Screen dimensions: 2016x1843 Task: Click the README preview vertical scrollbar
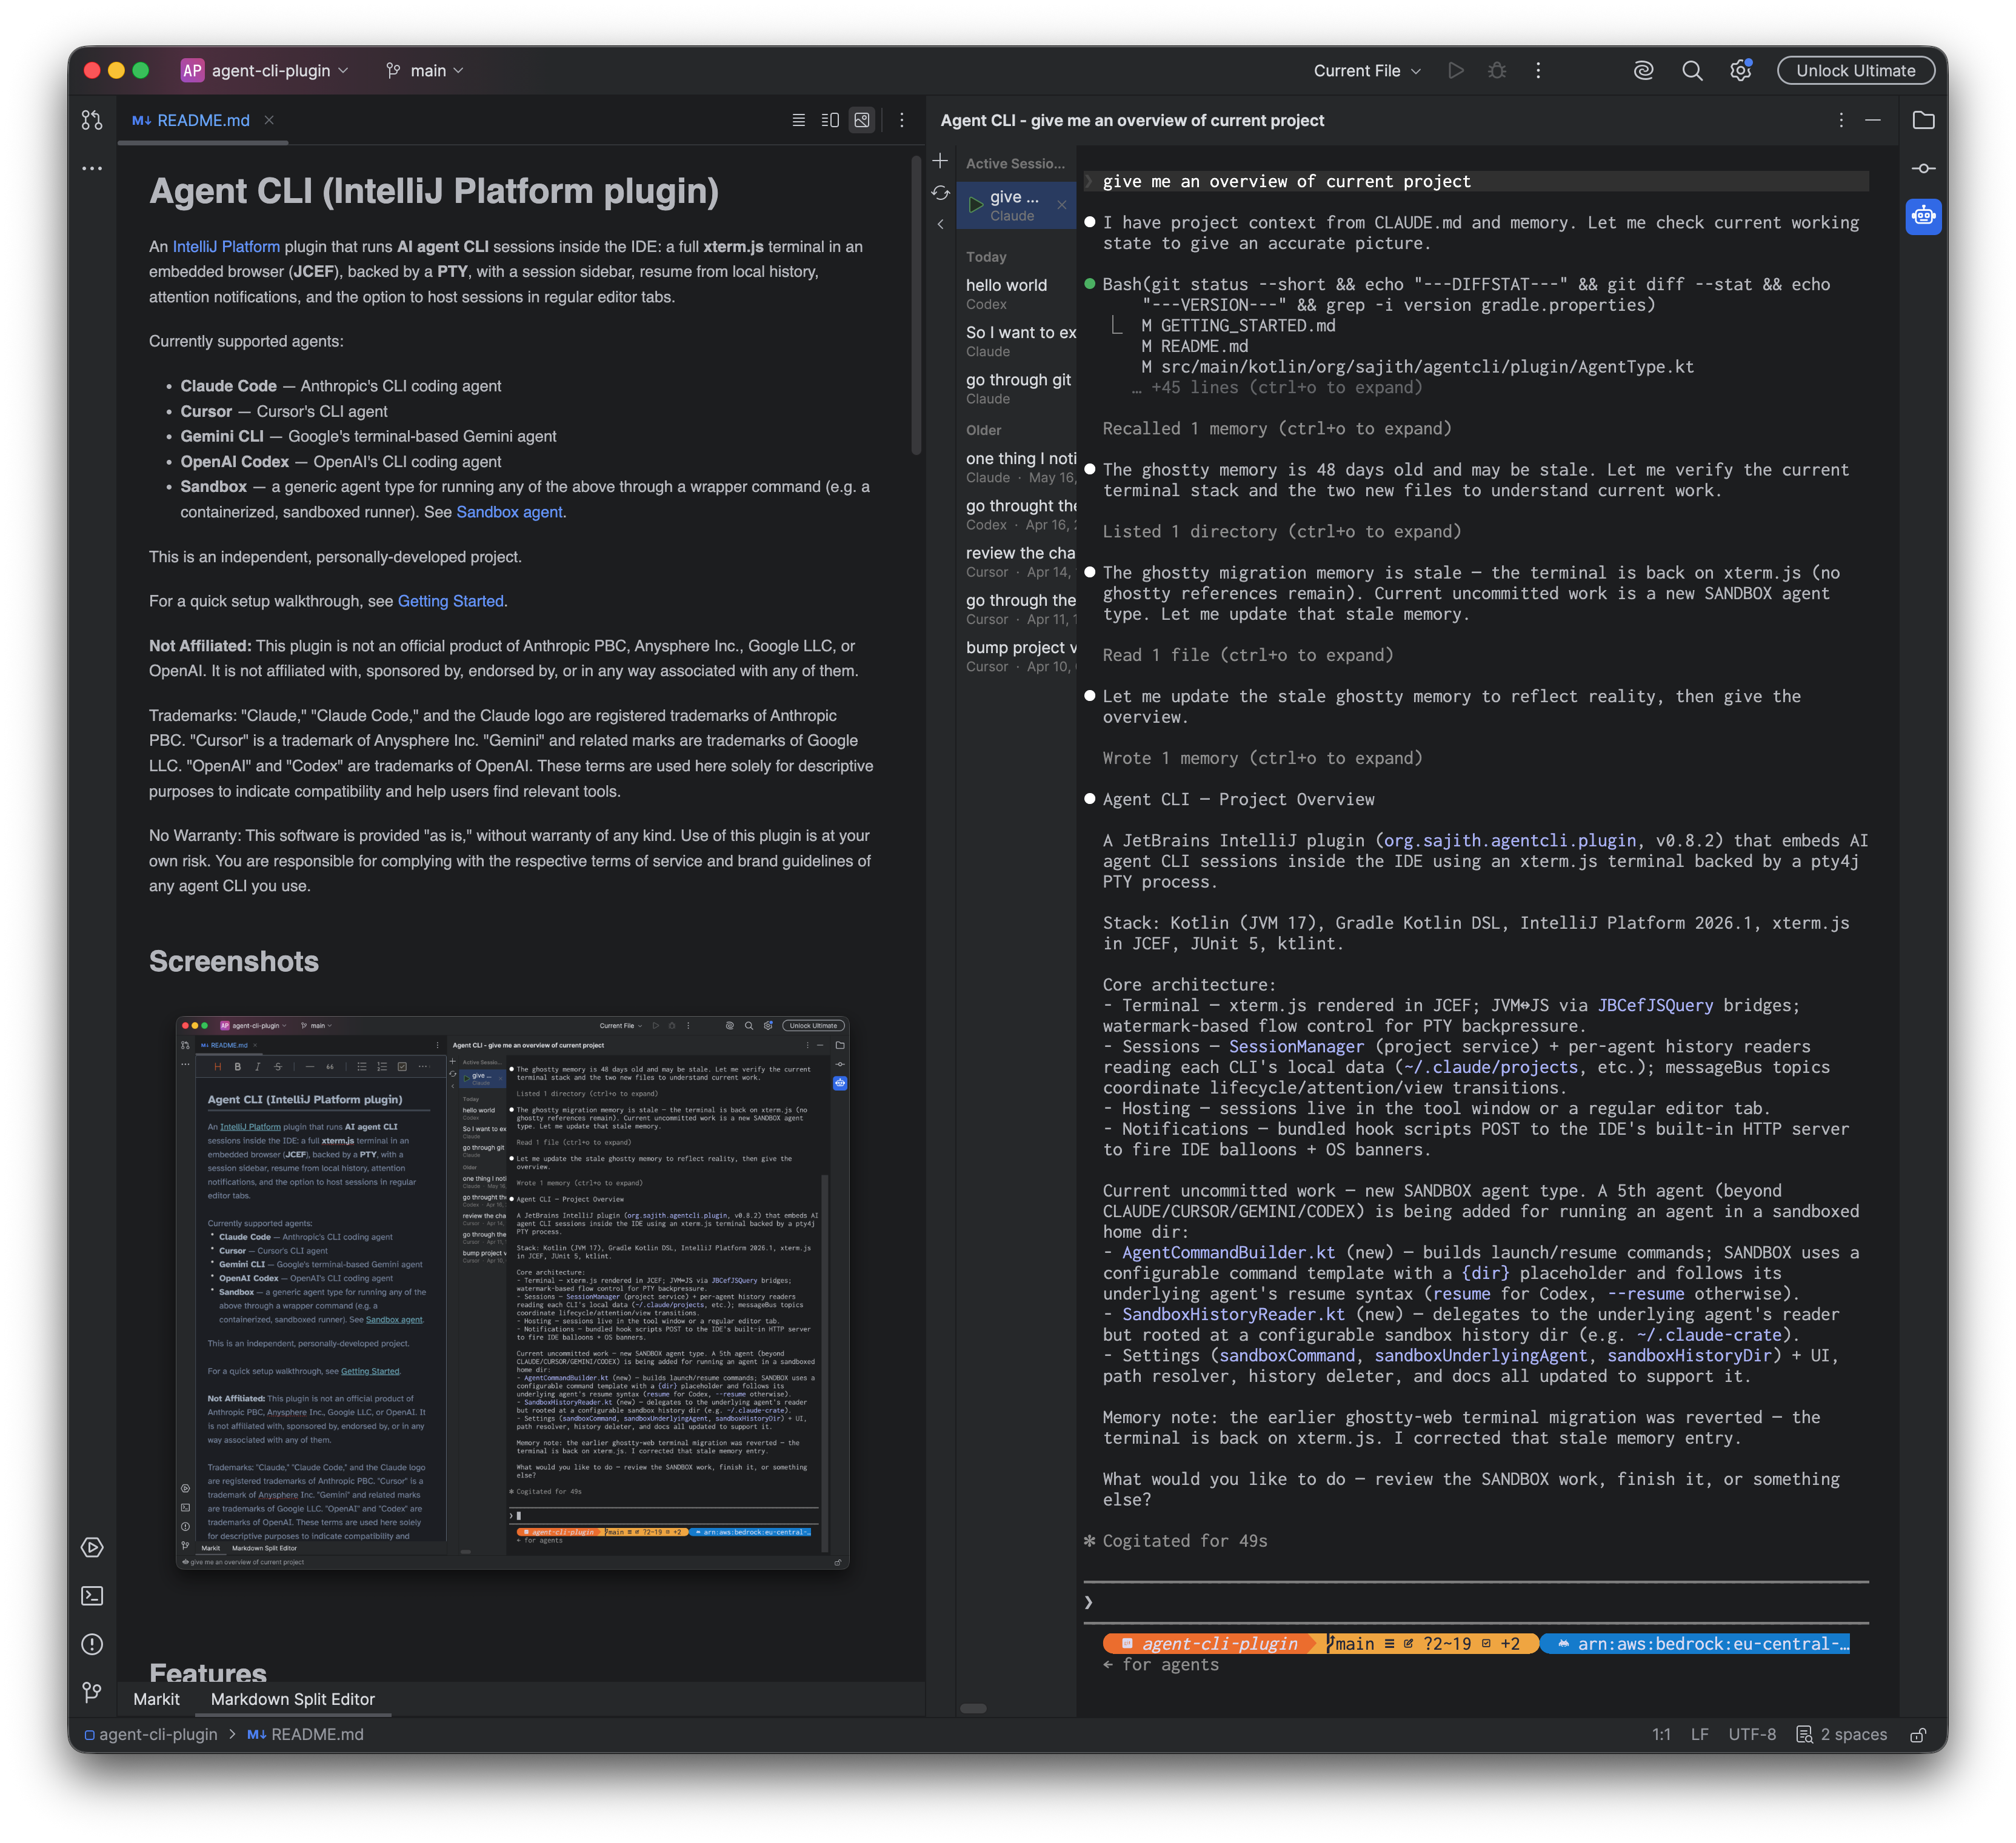click(916, 305)
